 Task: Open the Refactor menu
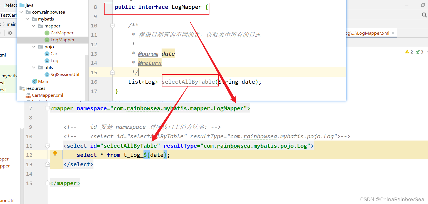tap(11, 5)
